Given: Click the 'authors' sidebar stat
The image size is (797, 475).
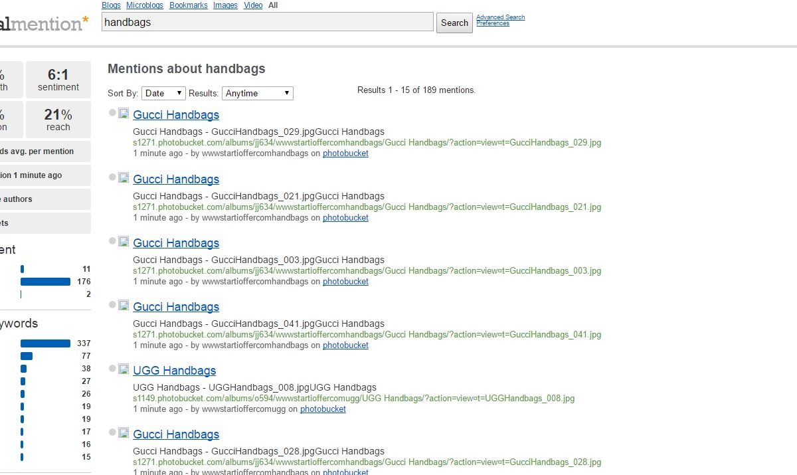Looking at the screenshot, I should point(45,199).
